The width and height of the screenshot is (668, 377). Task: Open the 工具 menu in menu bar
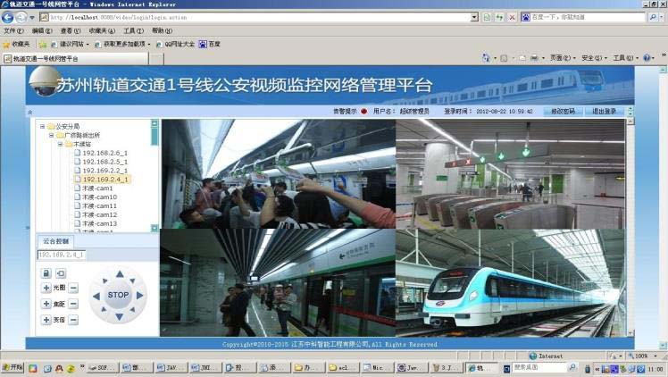pyautogui.click(x=133, y=31)
